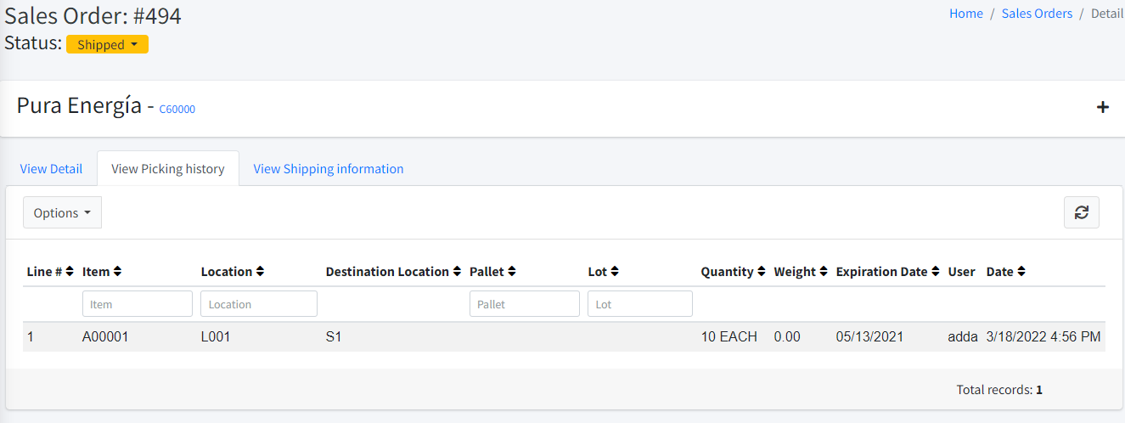Sort by Lot column arrows

pyautogui.click(x=614, y=272)
